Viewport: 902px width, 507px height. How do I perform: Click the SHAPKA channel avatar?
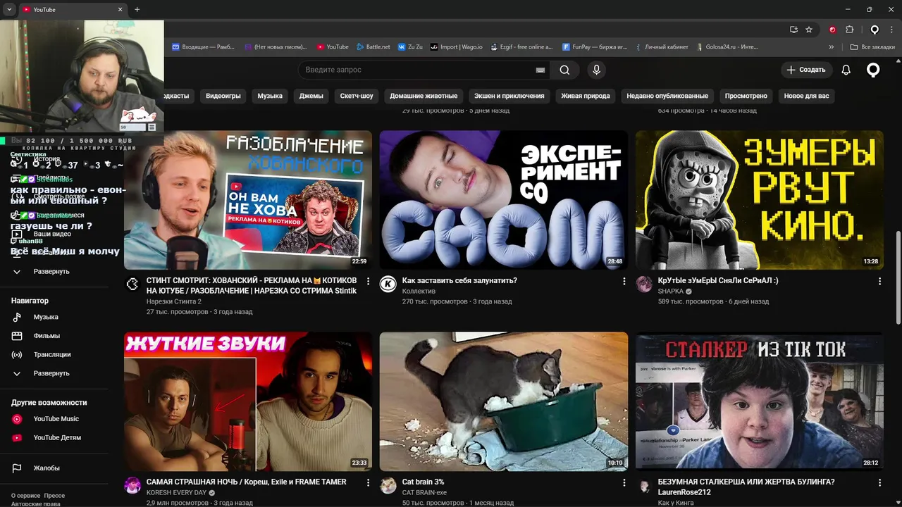tap(643, 284)
